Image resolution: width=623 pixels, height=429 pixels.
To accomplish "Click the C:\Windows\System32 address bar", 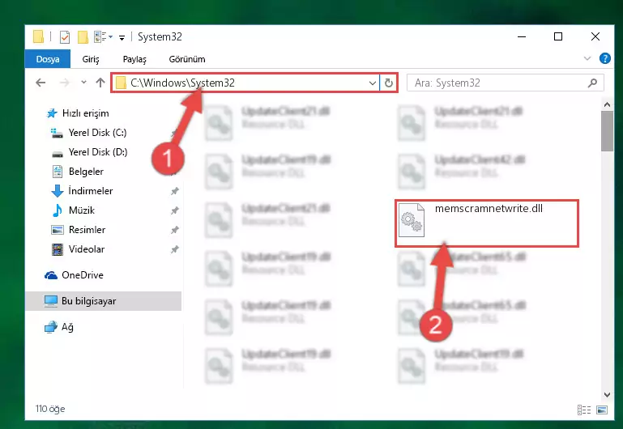I will [x=245, y=83].
